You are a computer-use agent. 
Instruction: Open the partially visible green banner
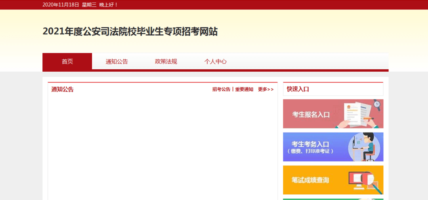pyautogui.click(x=333, y=199)
